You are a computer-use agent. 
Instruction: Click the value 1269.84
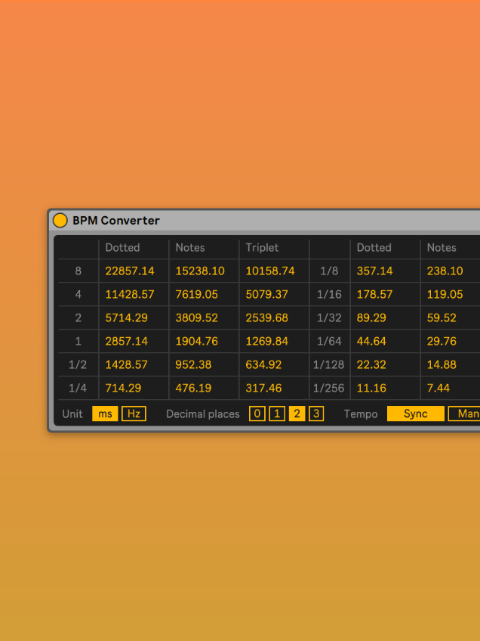pyautogui.click(x=267, y=341)
